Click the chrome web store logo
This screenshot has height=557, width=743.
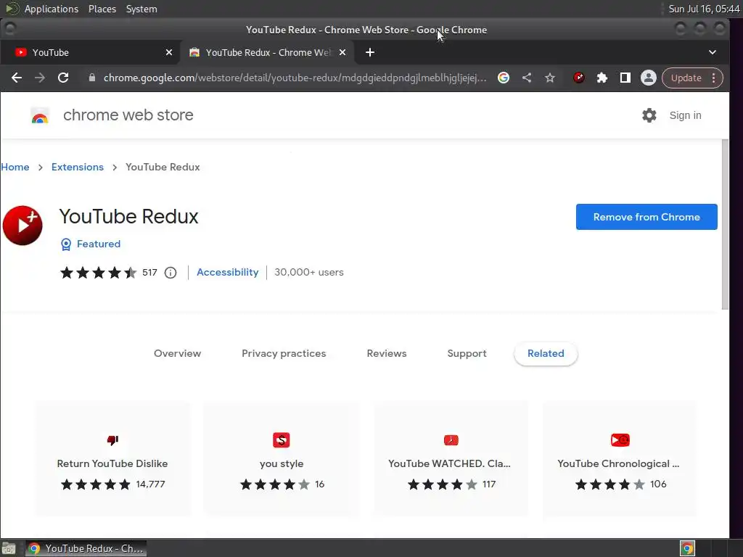(40, 115)
